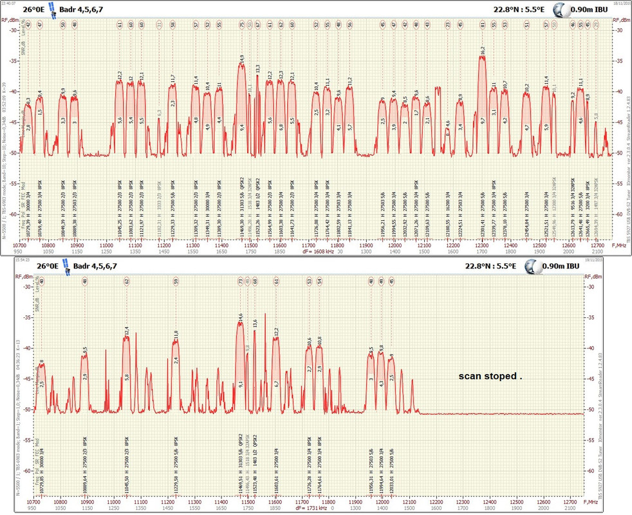Click the top chart 'Badr 4,5,6,7' title
This screenshot has width=632, height=515.
click(81, 9)
